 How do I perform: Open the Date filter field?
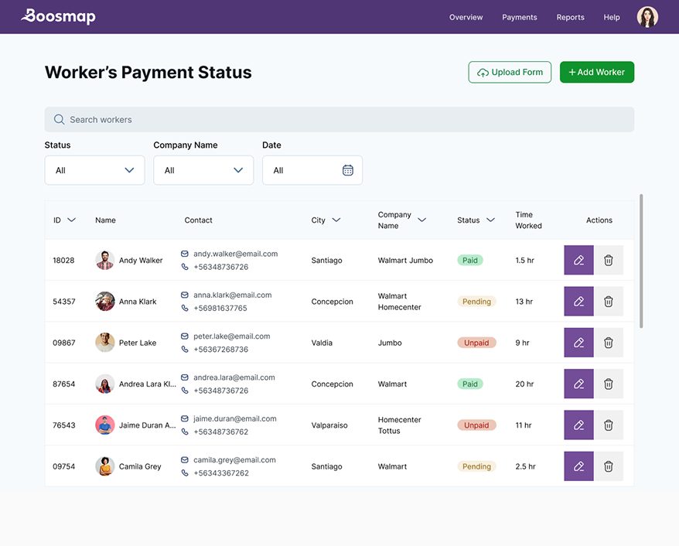click(312, 170)
